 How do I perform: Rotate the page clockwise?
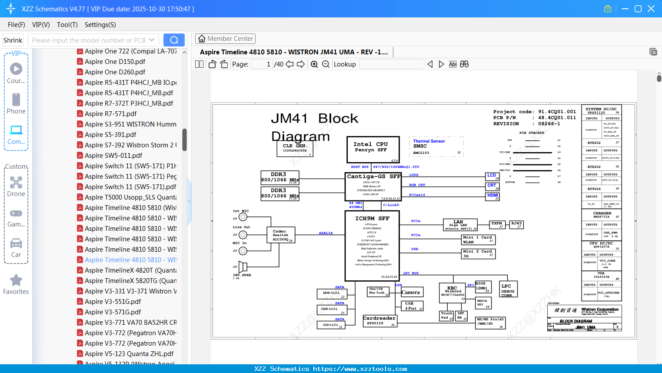tap(224, 64)
